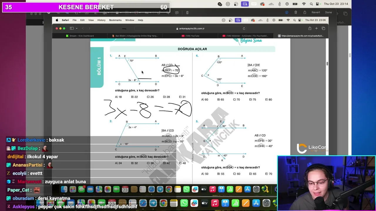The image size is (376, 211).
Task: Click the Spotlight icon in the 23:06 menu bar
Action: pyautogui.click(x=294, y=20)
